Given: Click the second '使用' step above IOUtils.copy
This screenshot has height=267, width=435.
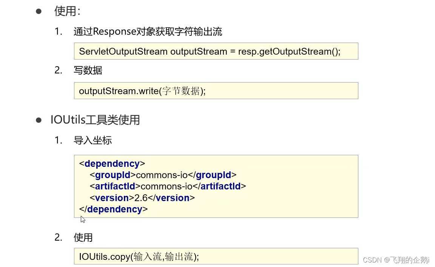Looking at the screenshot, I should point(83,237).
